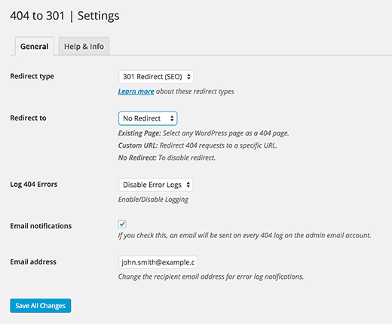Click the Email notifications label

click(x=41, y=226)
